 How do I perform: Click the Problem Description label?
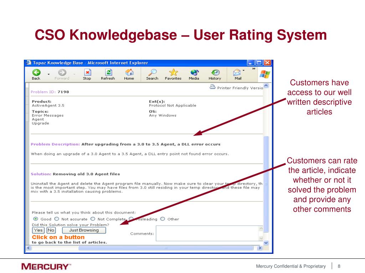click(55, 144)
